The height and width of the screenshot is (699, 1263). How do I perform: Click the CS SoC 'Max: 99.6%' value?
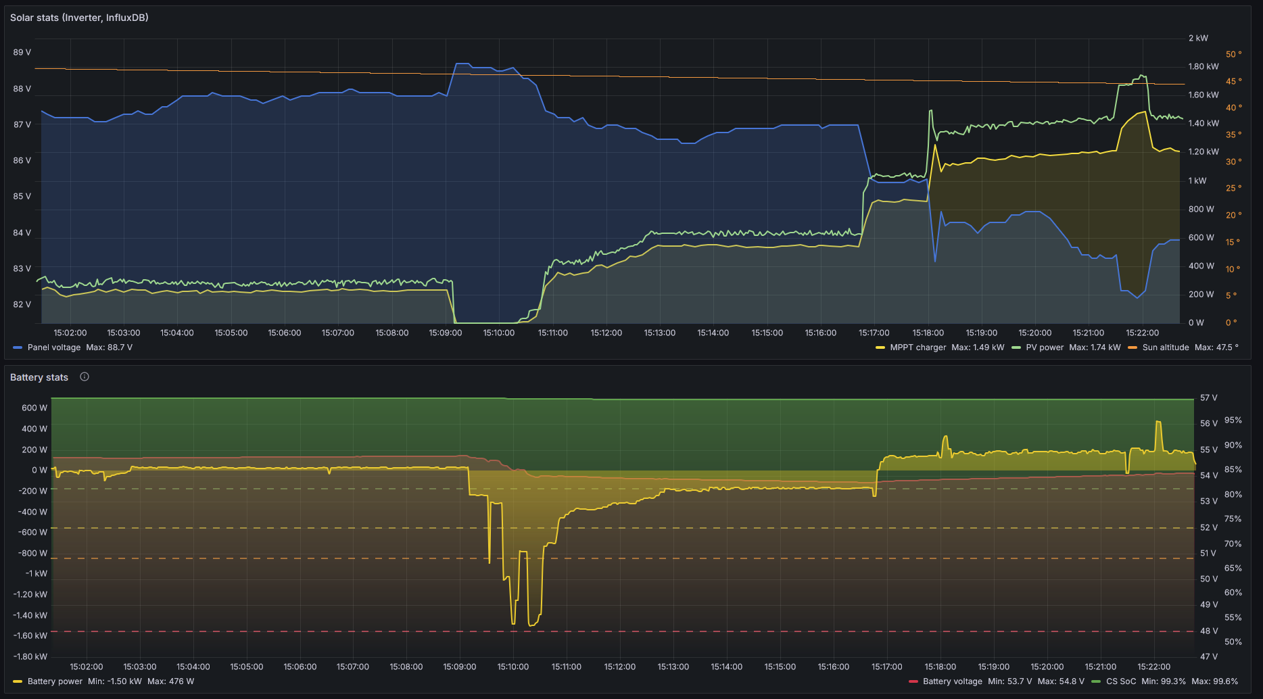pos(1215,681)
